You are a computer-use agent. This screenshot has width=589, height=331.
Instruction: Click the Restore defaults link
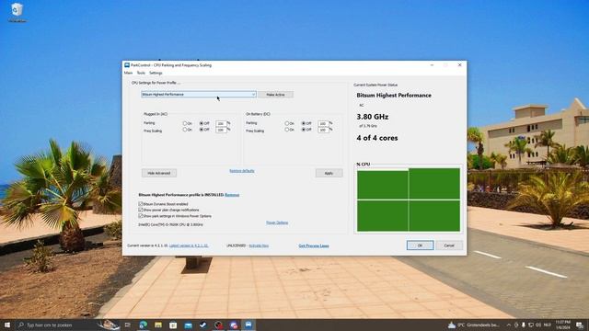(x=242, y=171)
